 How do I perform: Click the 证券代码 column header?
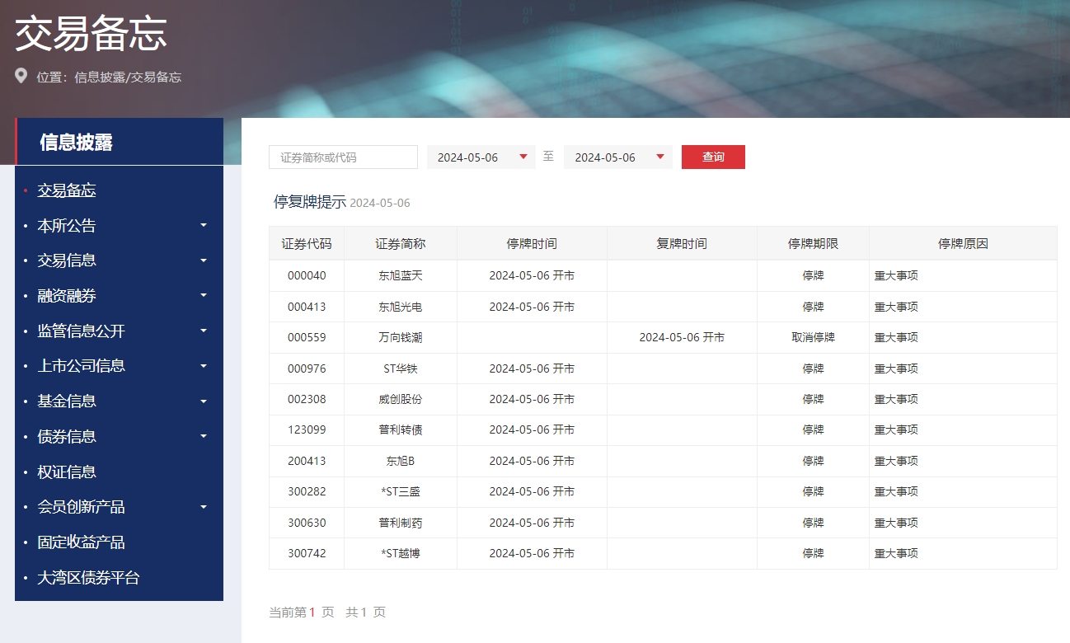(307, 244)
